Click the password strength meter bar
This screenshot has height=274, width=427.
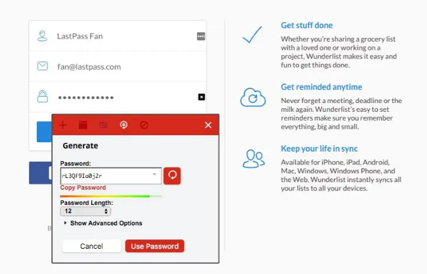[111, 196]
